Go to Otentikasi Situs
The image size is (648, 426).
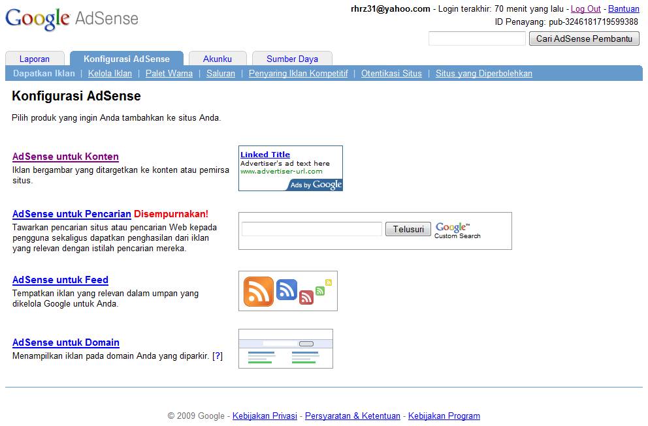[391, 74]
